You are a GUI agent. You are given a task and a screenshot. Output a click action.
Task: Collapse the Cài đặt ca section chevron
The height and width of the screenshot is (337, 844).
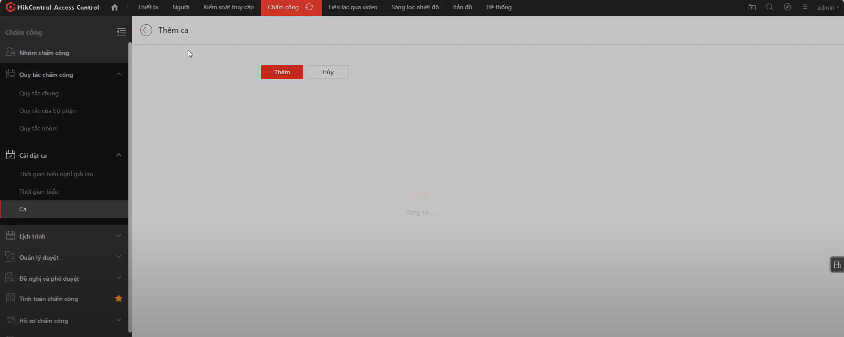pos(119,155)
